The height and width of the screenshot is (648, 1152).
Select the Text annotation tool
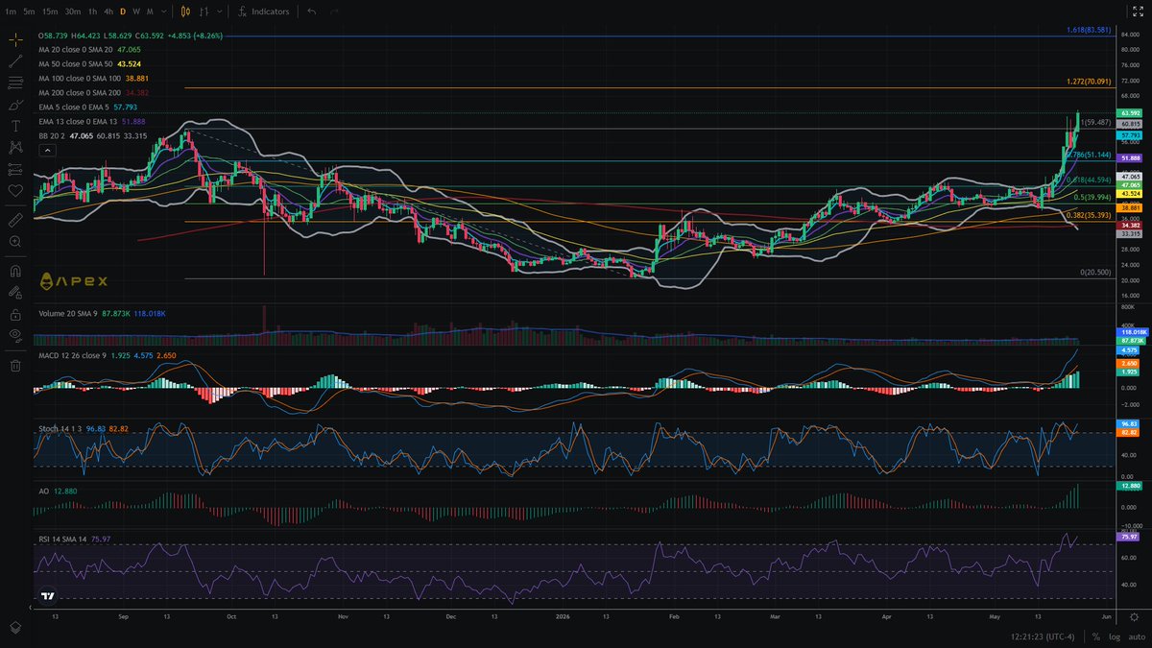(x=14, y=126)
